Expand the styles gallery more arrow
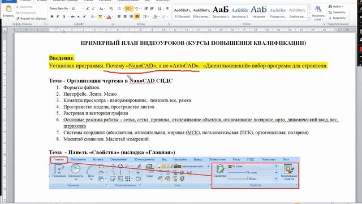 click(x=309, y=18)
